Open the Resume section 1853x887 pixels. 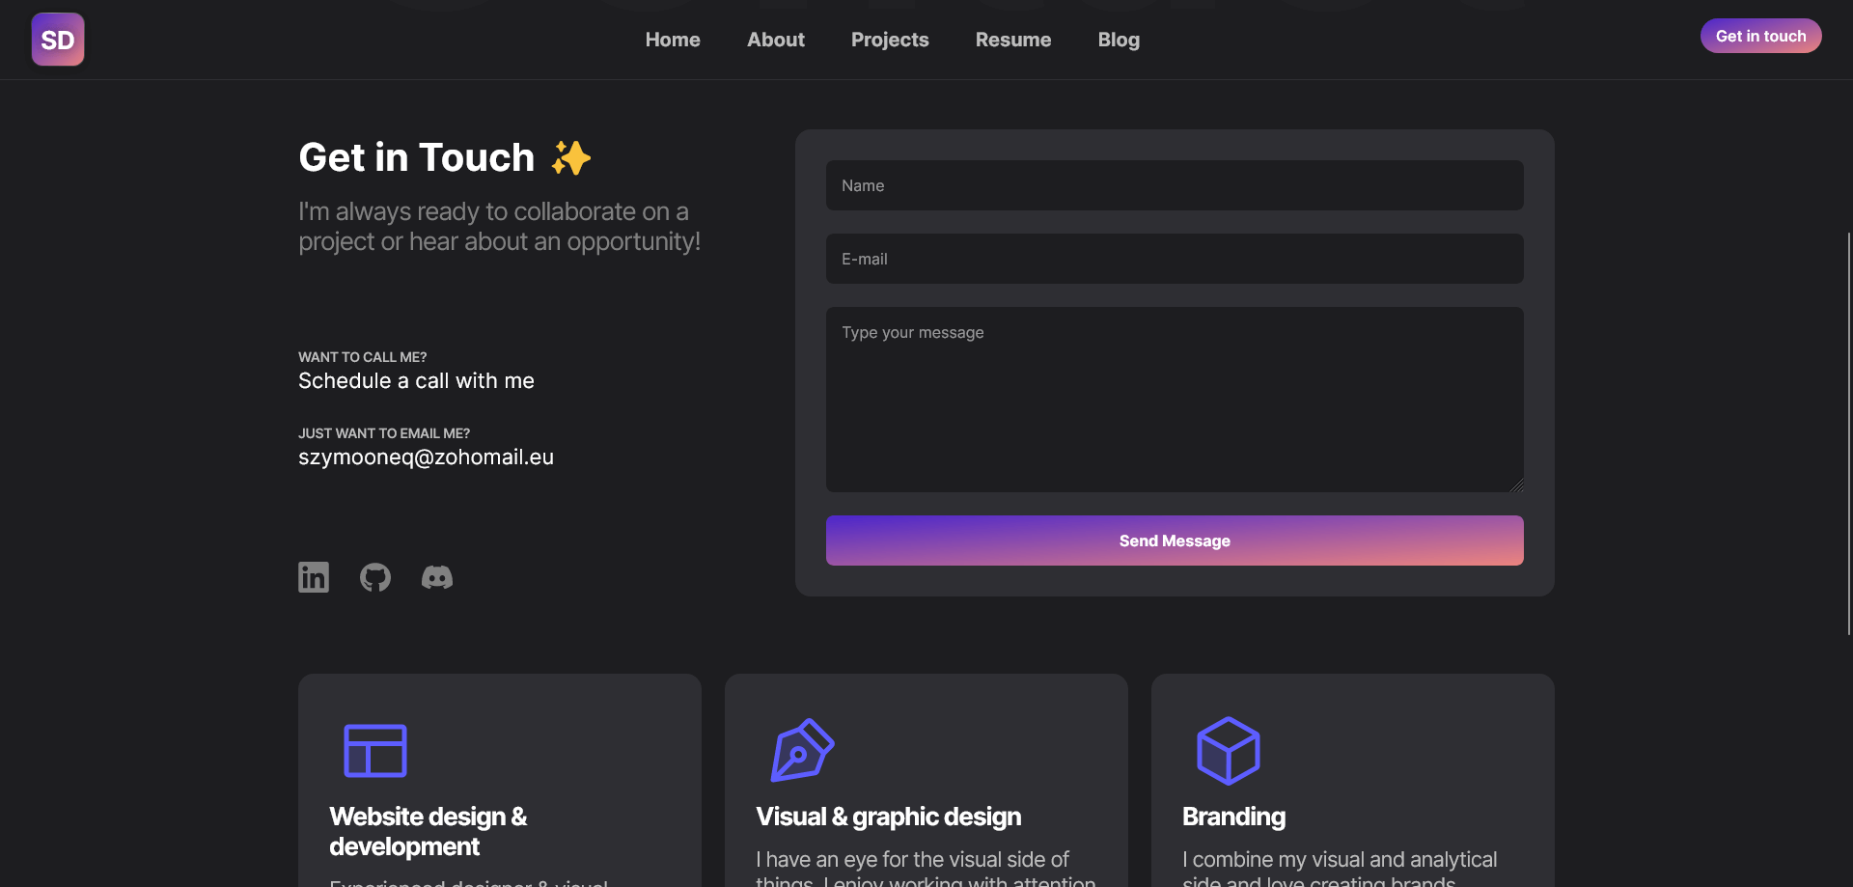(x=1012, y=40)
